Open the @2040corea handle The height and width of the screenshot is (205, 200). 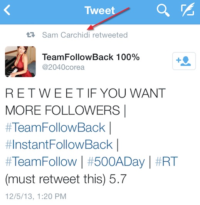pos(63,67)
